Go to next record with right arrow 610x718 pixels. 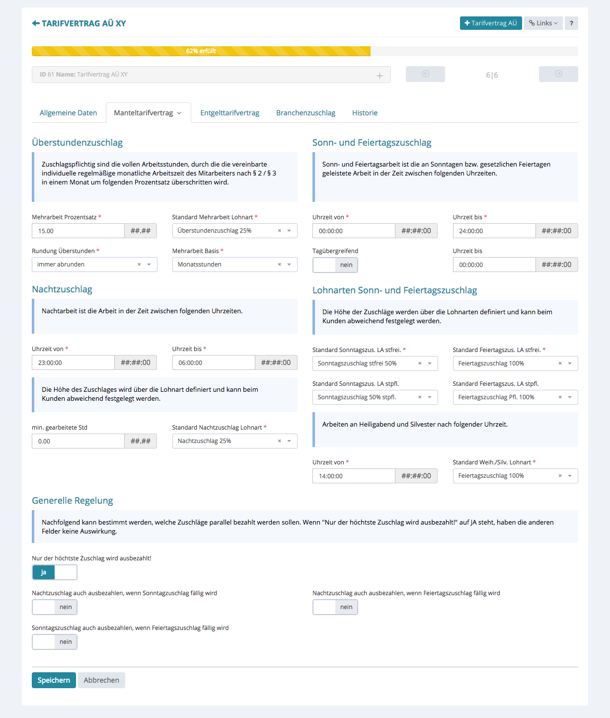coord(558,74)
